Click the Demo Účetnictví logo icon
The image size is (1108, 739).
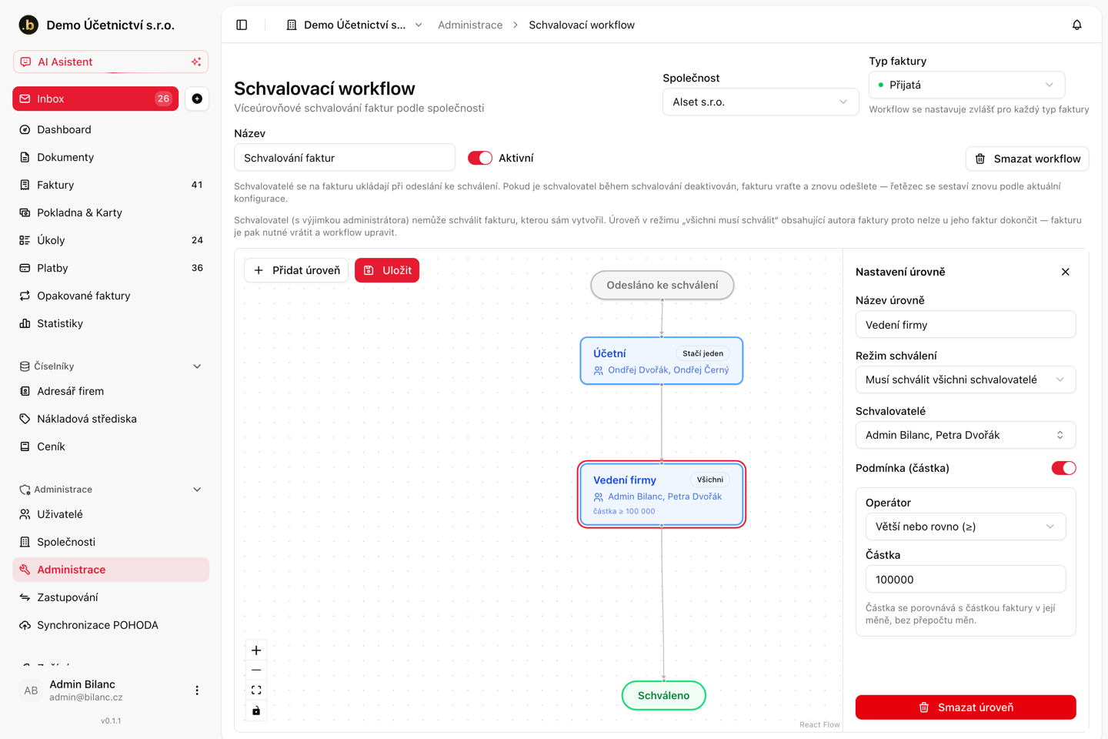click(x=28, y=25)
